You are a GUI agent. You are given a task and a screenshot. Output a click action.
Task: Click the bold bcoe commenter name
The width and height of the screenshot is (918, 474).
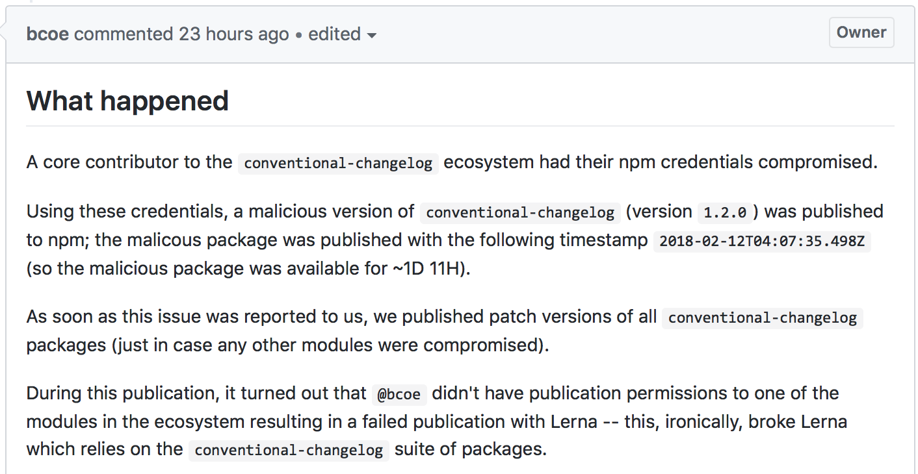tap(46, 34)
